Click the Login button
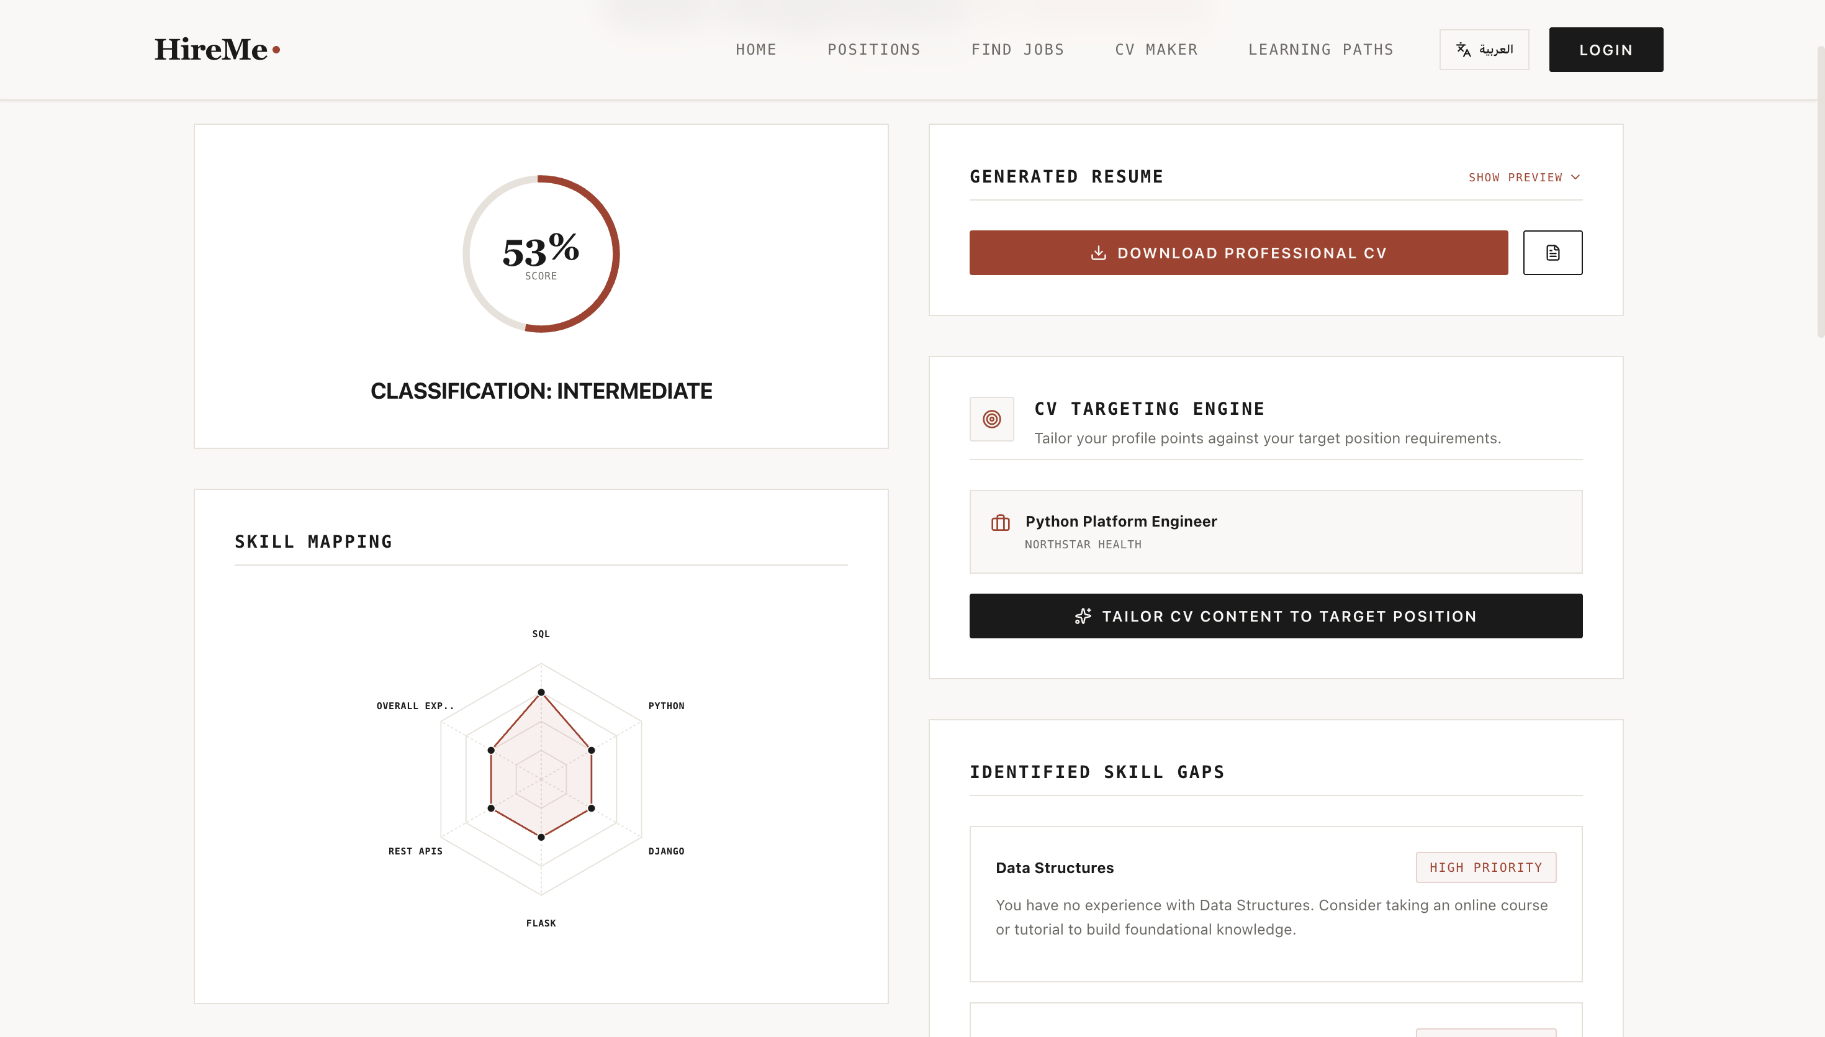Image resolution: width=1825 pixels, height=1037 pixels. coord(1606,49)
